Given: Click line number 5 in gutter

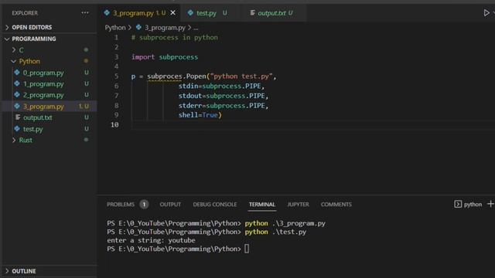Looking at the screenshot, I should point(117,76).
